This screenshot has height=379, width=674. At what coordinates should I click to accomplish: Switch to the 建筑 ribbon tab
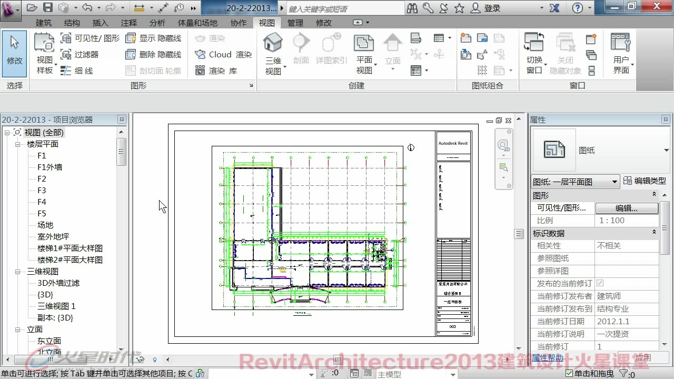(44, 23)
